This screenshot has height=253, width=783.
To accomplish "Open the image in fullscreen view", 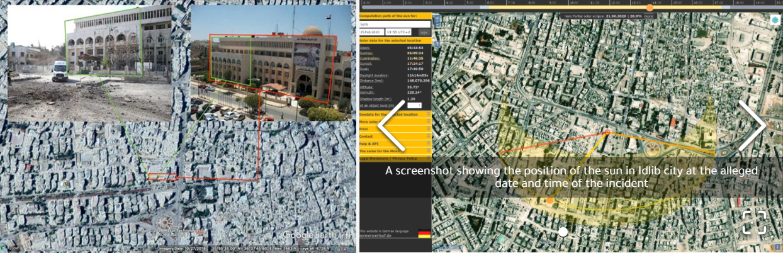I will (x=753, y=222).
